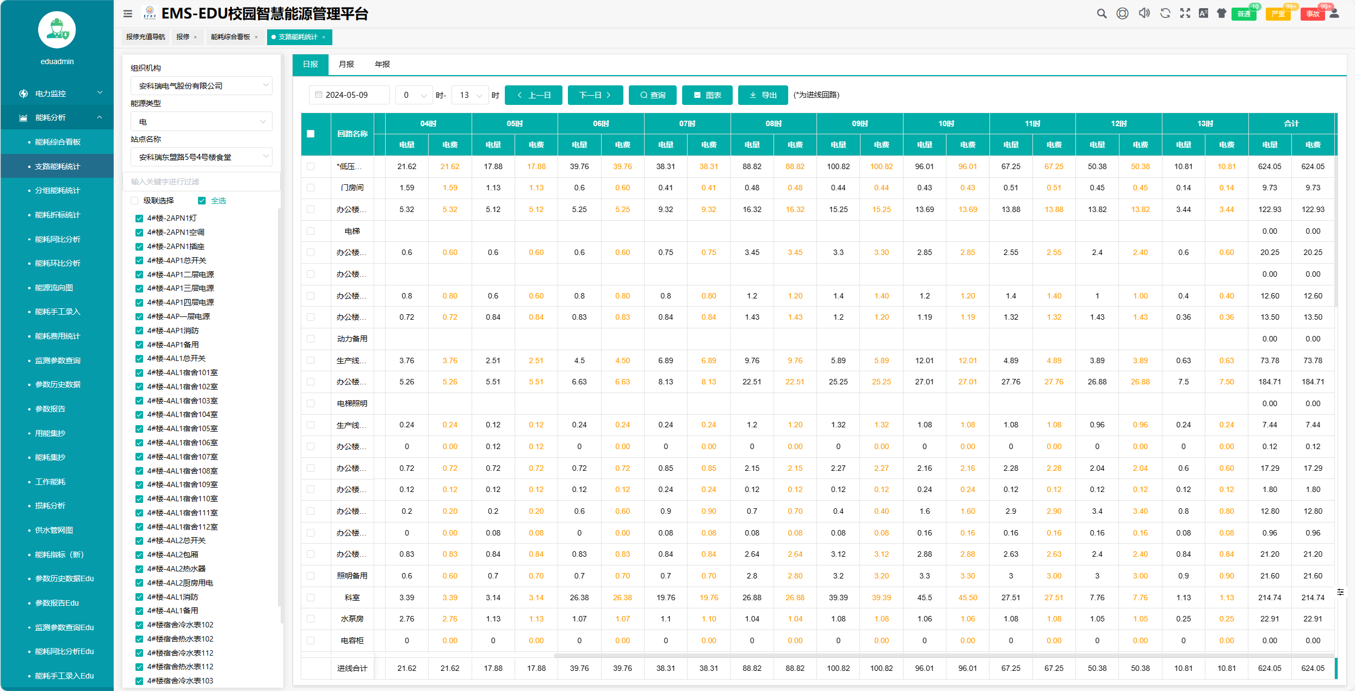
Task: Open the 能耗同比分析 sidebar menu item
Action: tap(58, 239)
